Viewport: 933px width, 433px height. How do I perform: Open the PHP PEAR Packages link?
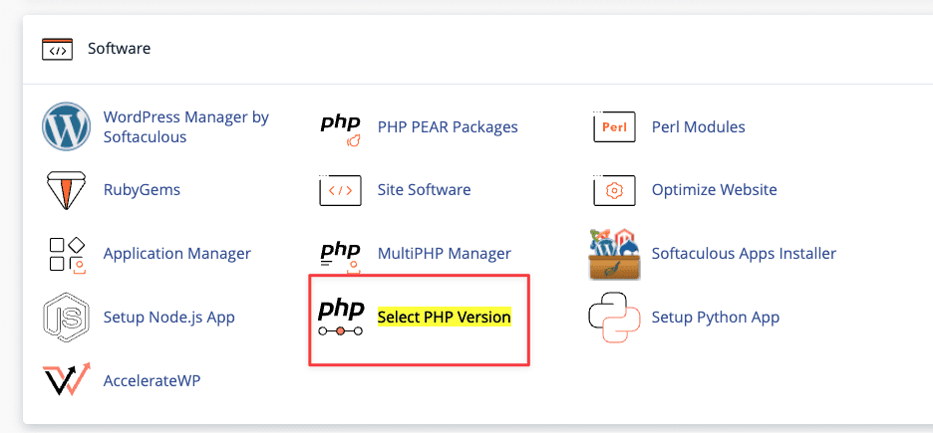pyautogui.click(x=448, y=127)
